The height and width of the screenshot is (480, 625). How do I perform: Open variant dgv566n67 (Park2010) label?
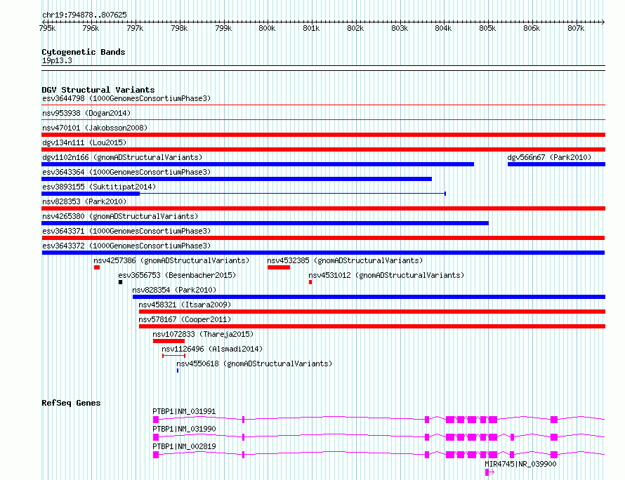coord(549,157)
